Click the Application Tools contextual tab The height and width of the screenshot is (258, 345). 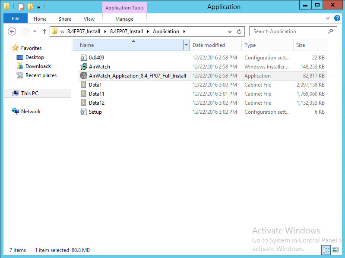coord(124,8)
